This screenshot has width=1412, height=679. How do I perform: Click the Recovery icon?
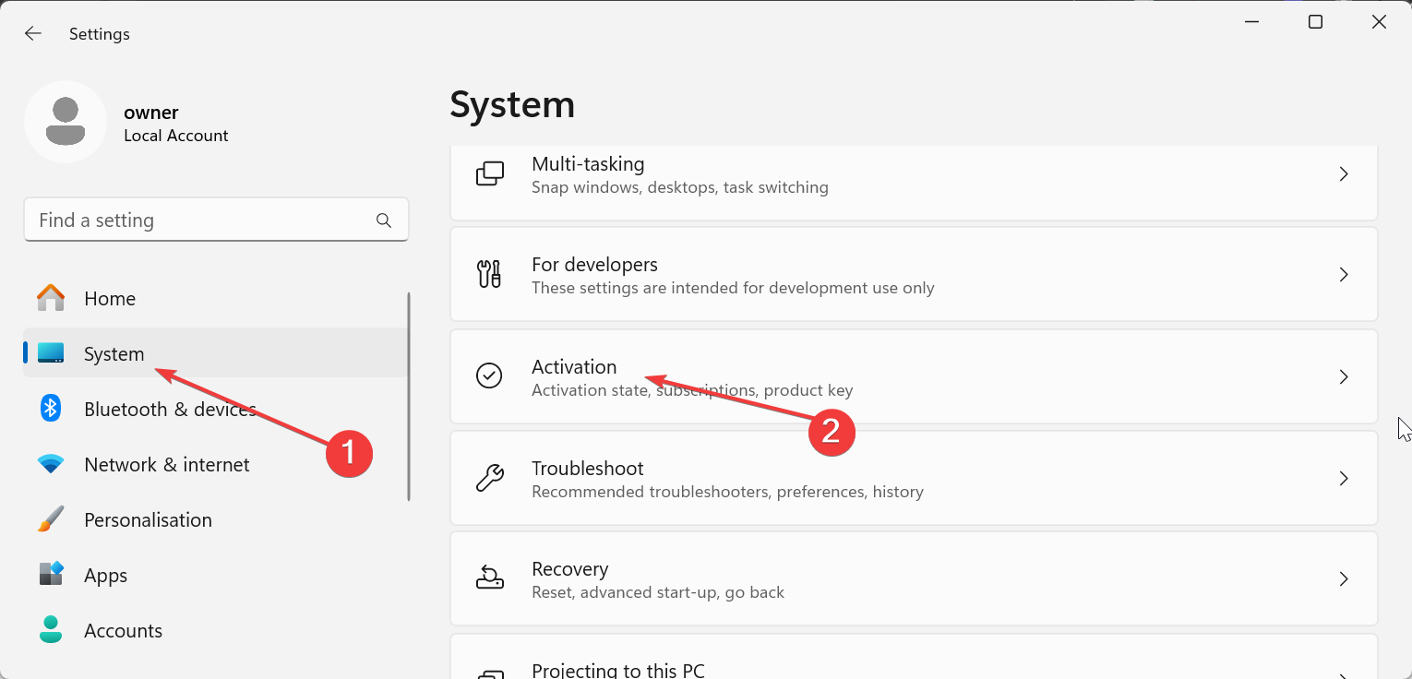pos(489,579)
